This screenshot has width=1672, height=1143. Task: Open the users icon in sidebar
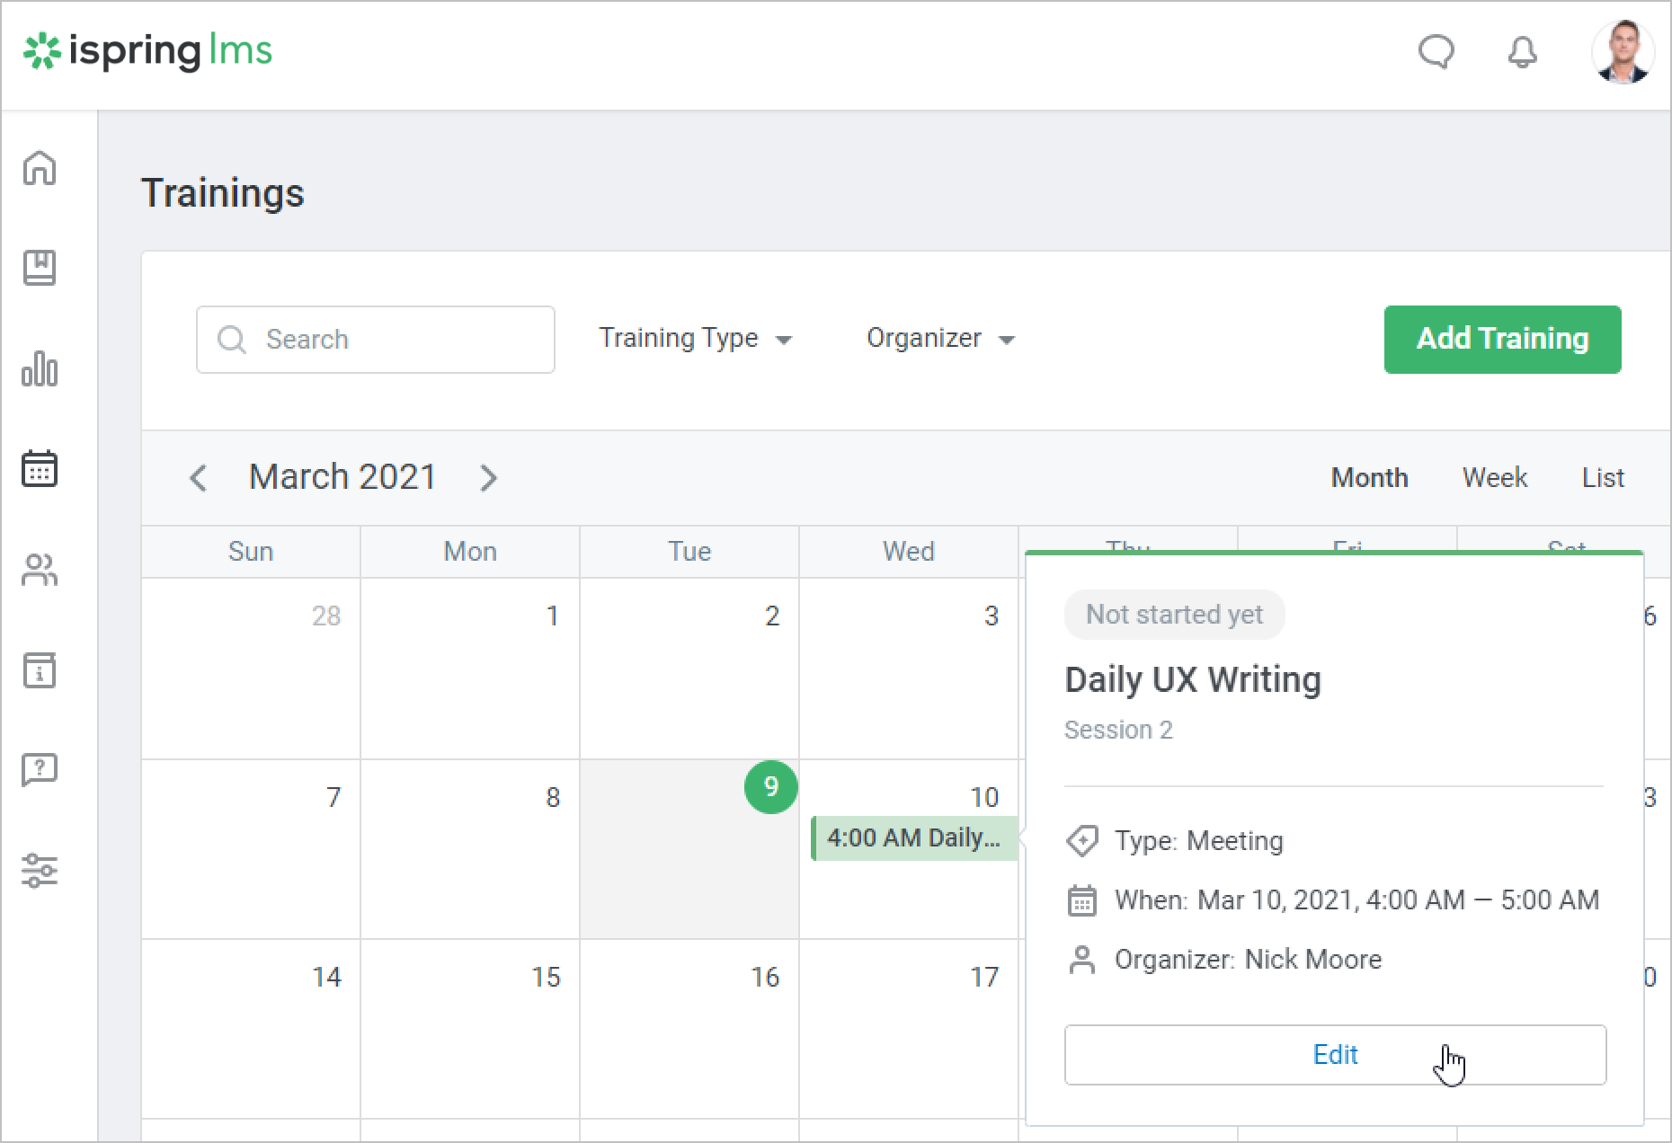[x=40, y=570]
